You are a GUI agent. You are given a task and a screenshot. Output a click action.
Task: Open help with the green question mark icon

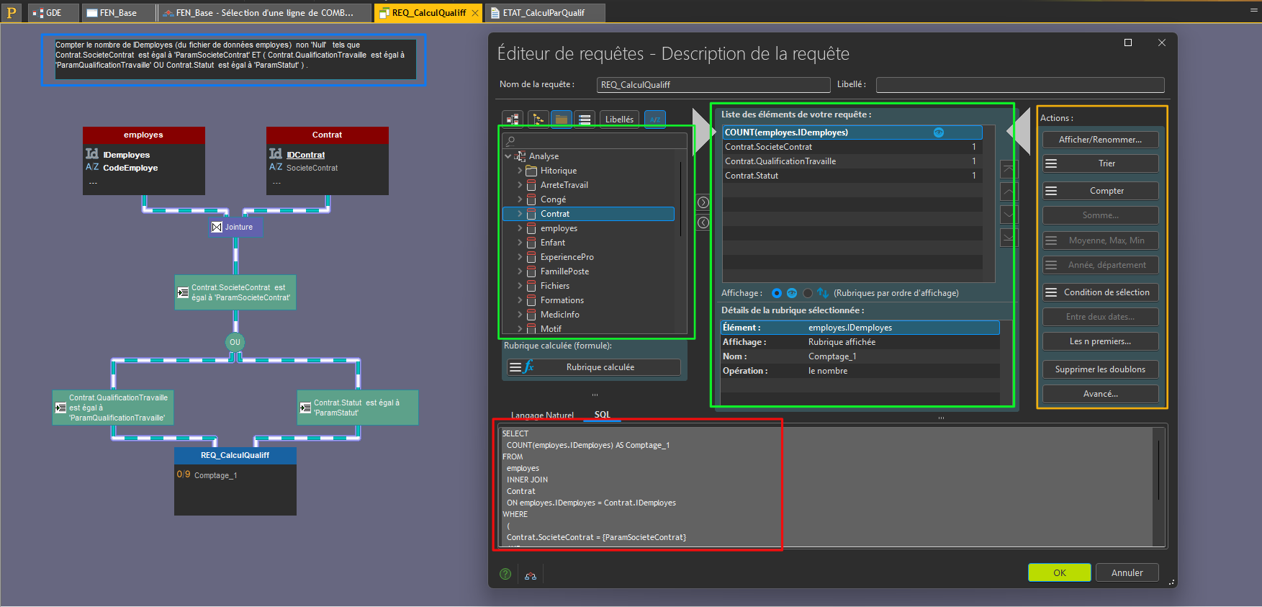coord(505,574)
